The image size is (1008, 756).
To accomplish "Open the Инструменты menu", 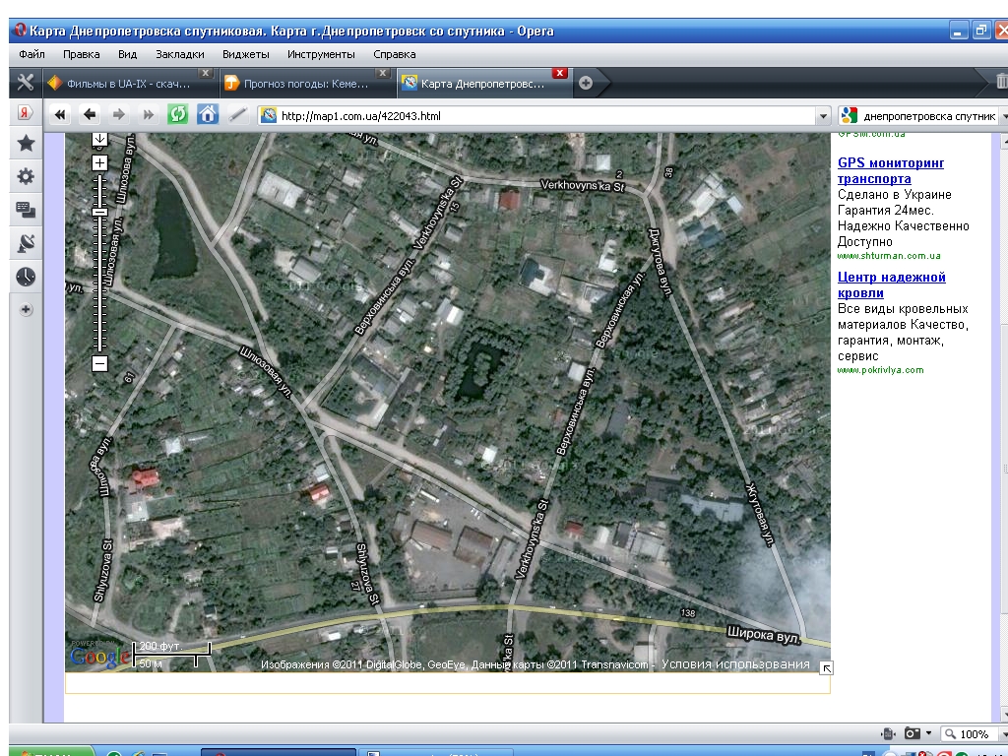I will (321, 54).
